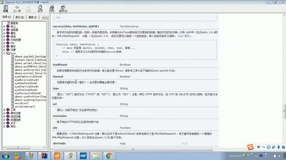
Task: Click the Print (打印) toolbar icon
Action: (52, 8)
